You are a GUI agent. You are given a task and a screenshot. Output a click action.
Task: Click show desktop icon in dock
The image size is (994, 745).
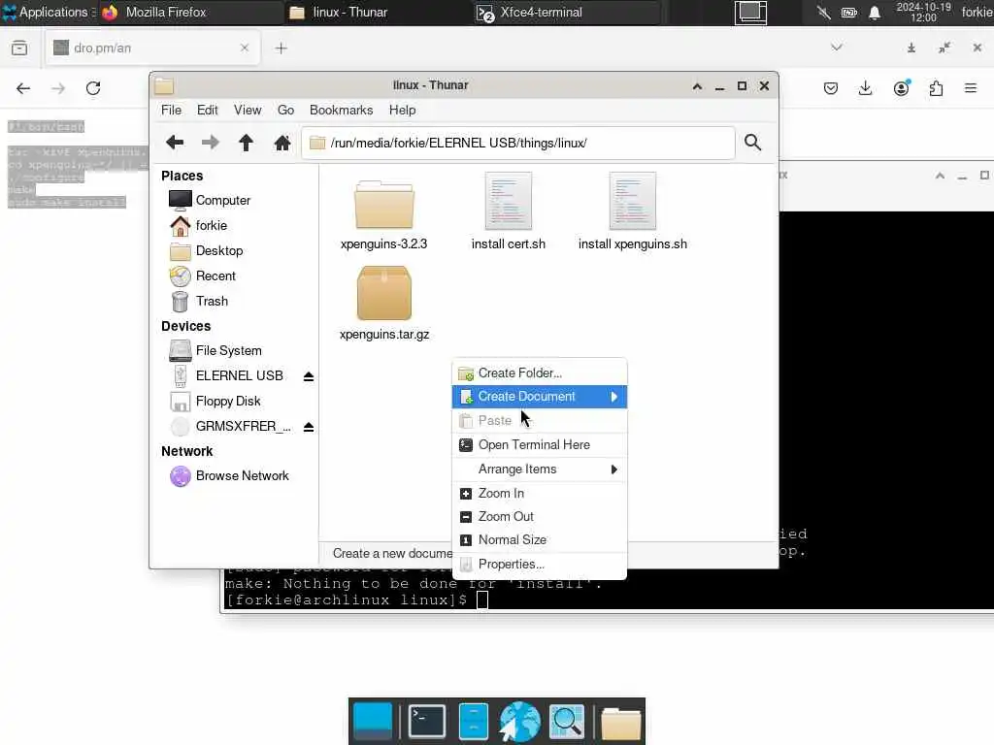373,721
